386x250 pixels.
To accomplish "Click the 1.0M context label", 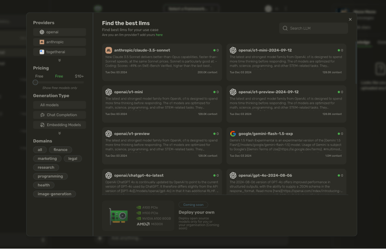I will (333, 156).
